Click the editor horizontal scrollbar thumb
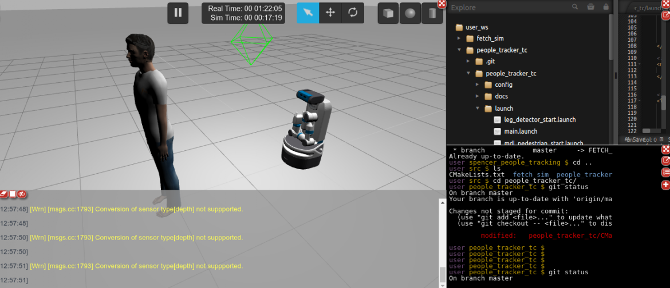670x288 pixels. [x=646, y=131]
